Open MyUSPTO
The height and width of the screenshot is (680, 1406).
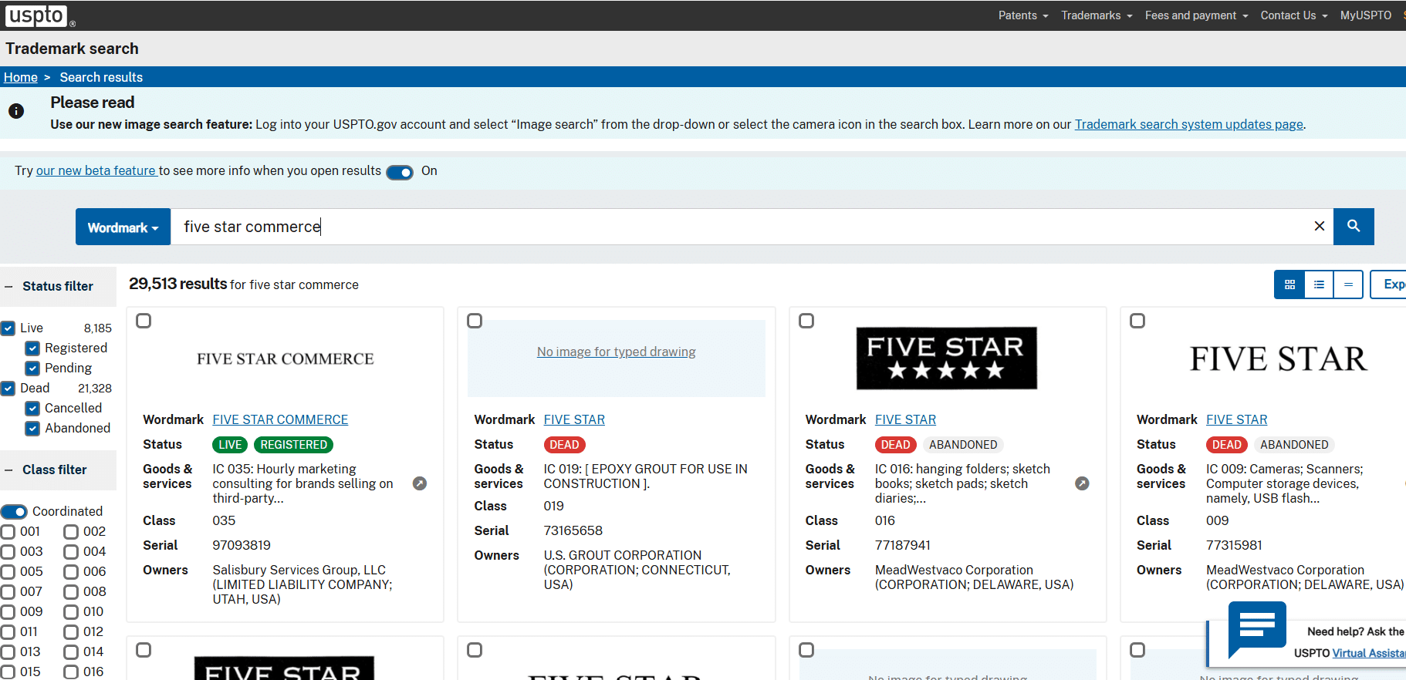[1366, 15]
